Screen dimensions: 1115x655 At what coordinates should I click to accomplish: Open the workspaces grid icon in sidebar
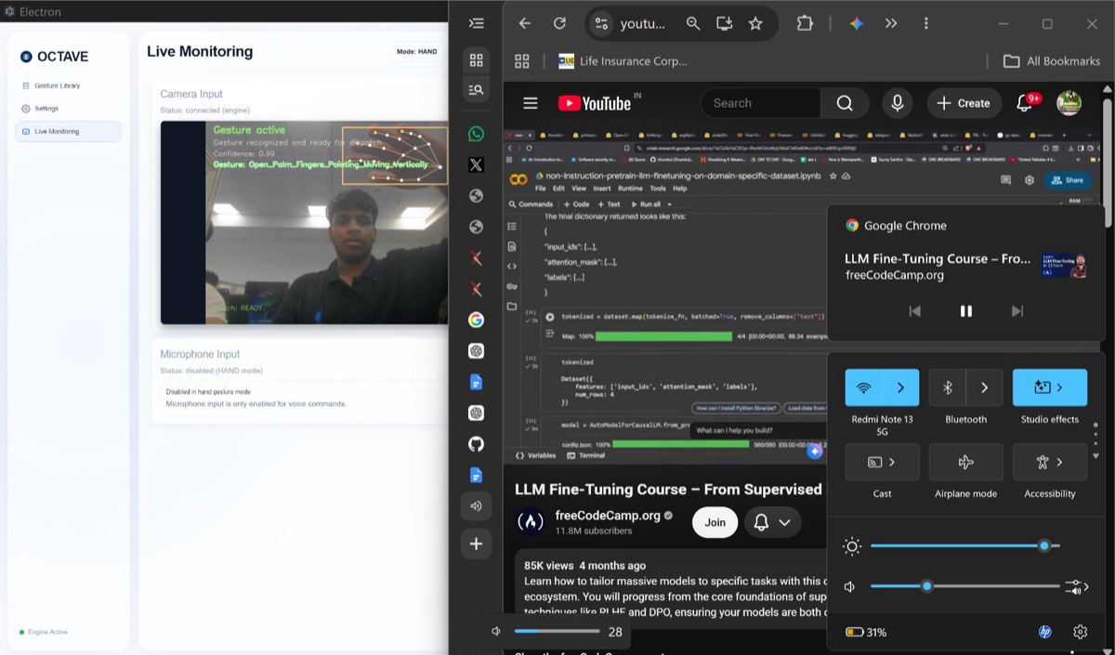[x=476, y=60]
